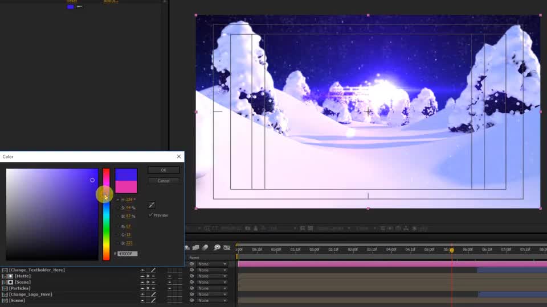Open the 1 View layout dropdown
547x307 pixels.
[x=366, y=229]
